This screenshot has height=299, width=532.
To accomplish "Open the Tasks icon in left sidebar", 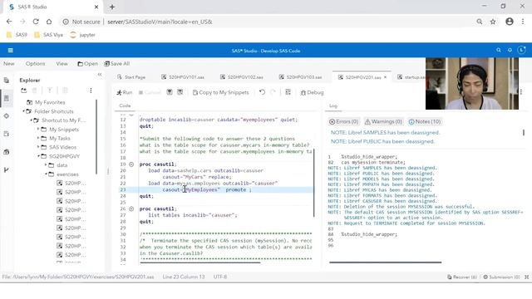I will point(7,116).
